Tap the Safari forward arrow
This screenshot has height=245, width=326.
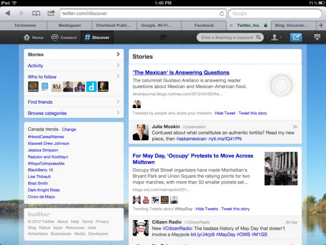[22, 14]
